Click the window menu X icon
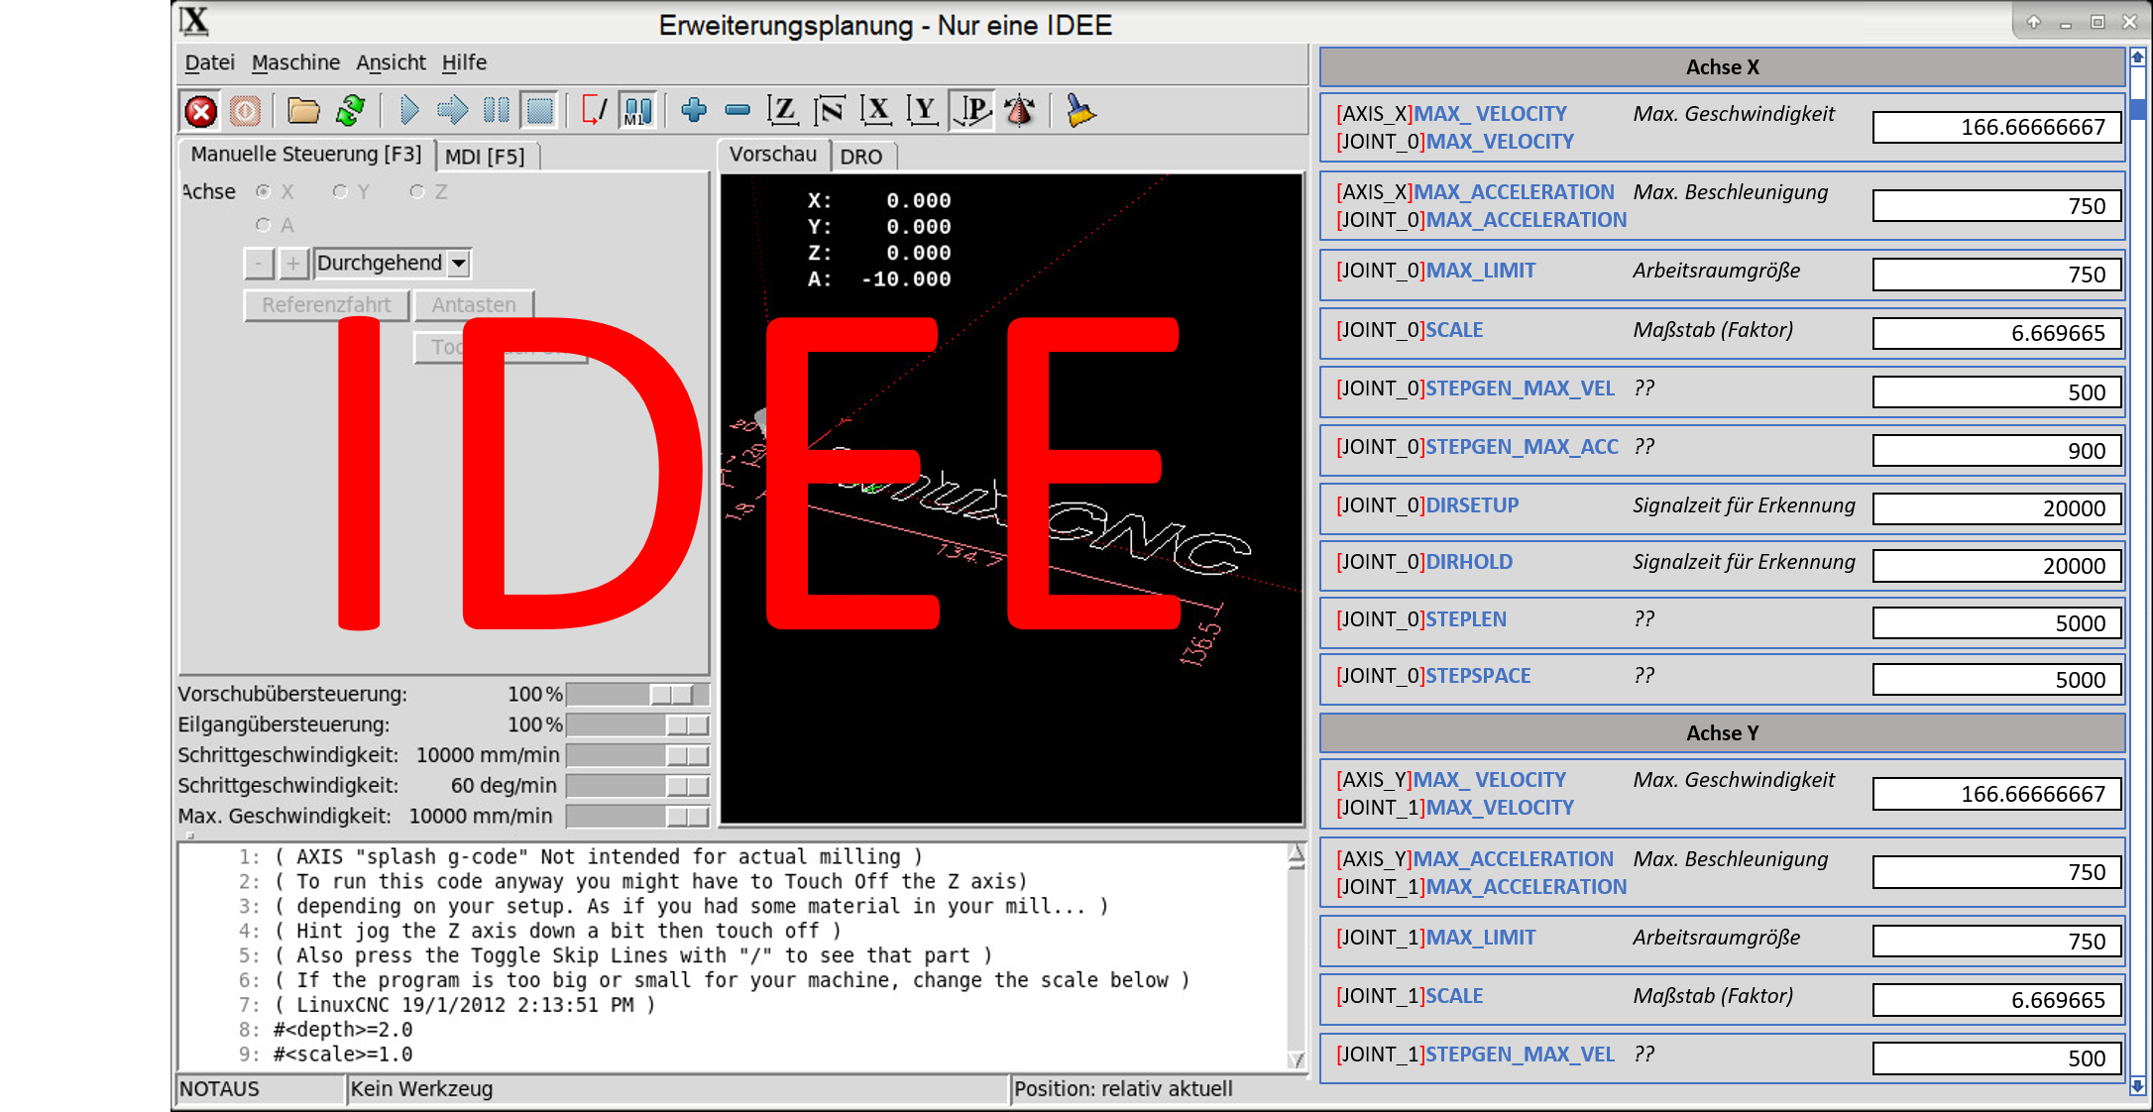The width and height of the screenshot is (2153, 1112). (195, 21)
